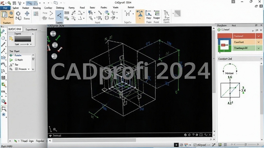
Task: Click the folder icon in the quick access toolbar
Action: click(x=56, y=3)
